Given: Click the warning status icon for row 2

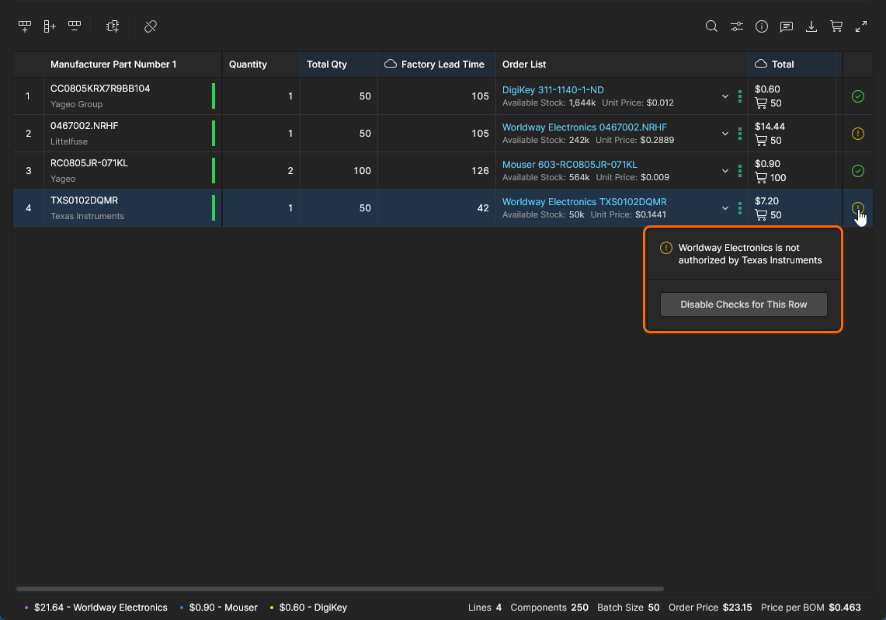Looking at the screenshot, I should [858, 134].
